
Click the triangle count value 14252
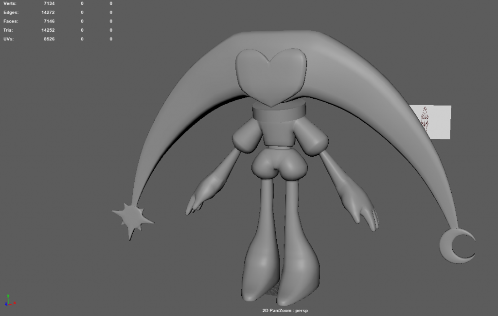pyautogui.click(x=48, y=30)
